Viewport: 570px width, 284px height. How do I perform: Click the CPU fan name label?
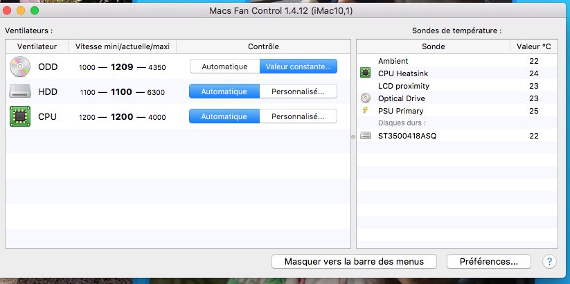[x=47, y=117]
